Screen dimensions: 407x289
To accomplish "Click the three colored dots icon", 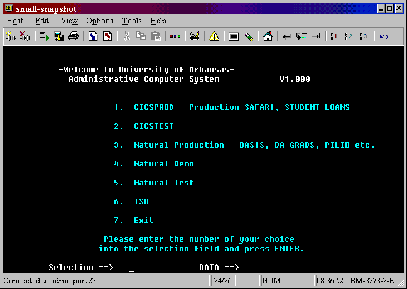I will point(175,36).
